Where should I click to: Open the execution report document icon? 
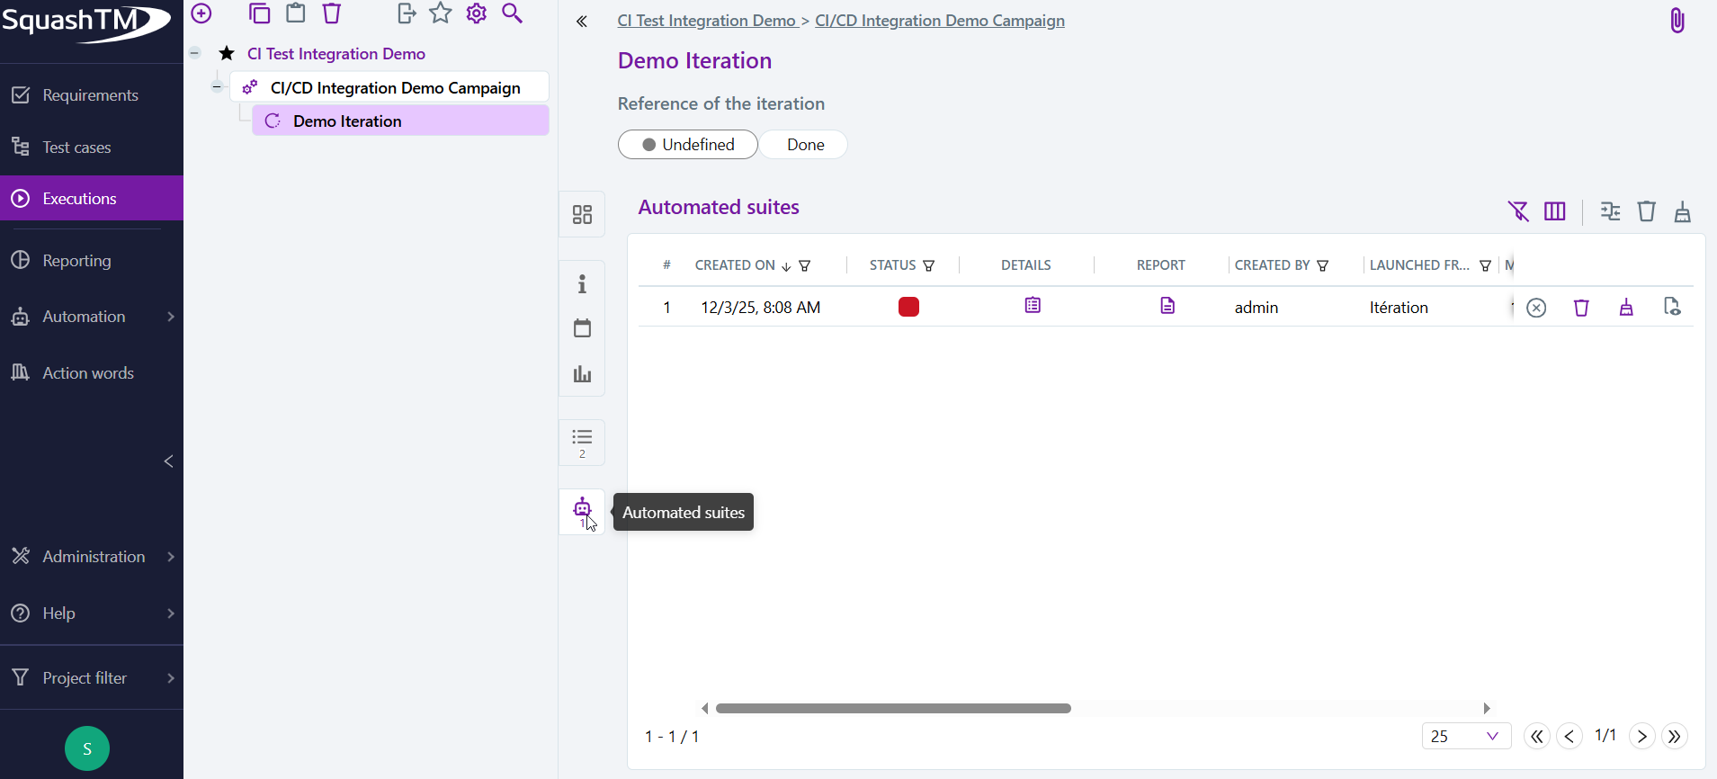pyautogui.click(x=1167, y=307)
